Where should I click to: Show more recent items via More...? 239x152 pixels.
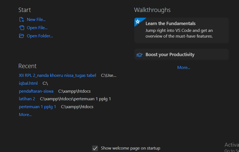pyautogui.click(x=25, y=115)
